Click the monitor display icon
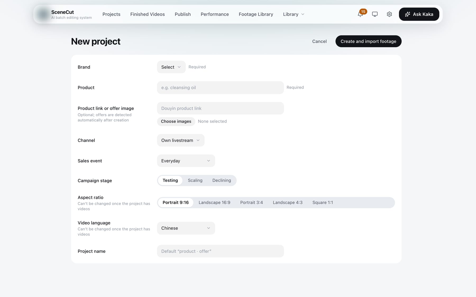The width and height of the screenshot is (476, 297). point(375,14)
